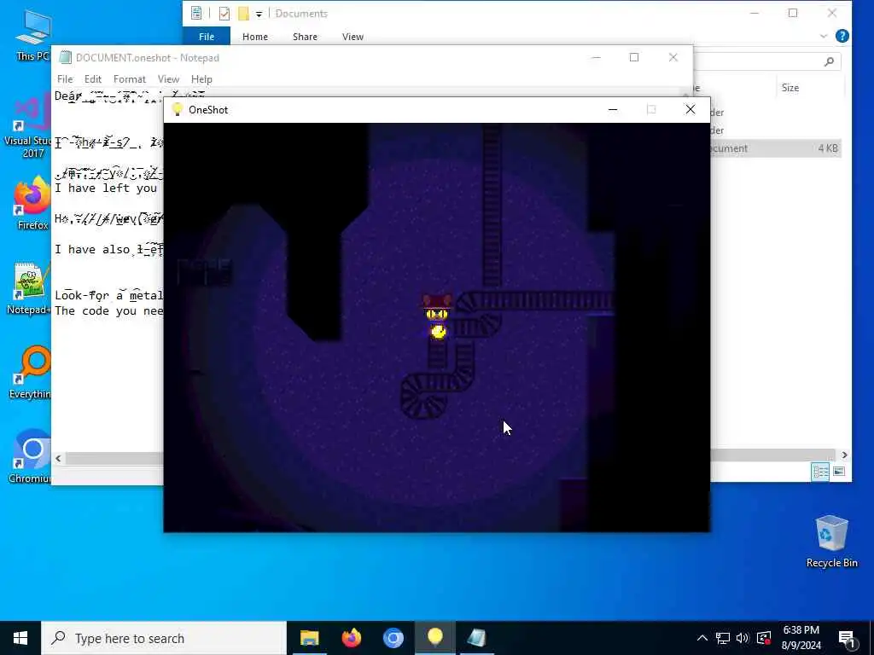Open Firefox from the taskbar
This screenshot has height=655, width=874.
point(351,638)
